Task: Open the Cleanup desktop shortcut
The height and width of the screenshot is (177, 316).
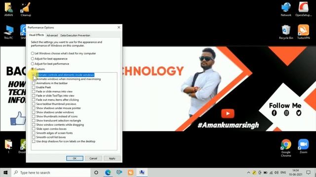Action: 26,9
